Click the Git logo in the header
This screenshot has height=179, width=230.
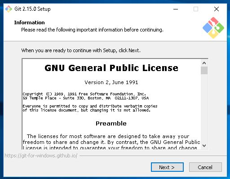pos(213,27)
